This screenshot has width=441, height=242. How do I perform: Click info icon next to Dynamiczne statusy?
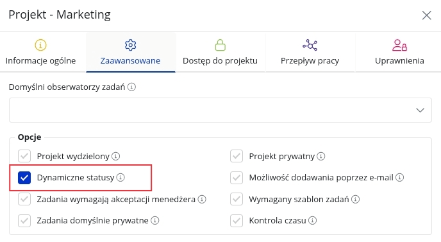tap(121, 177)
